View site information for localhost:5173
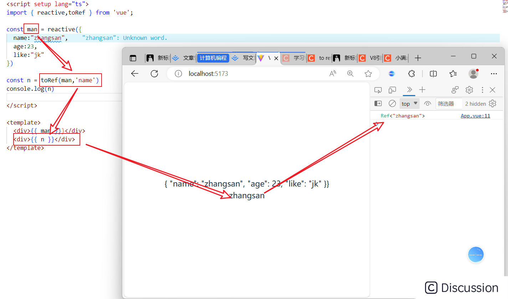The image size is (508, 299). tap(178, 73)
